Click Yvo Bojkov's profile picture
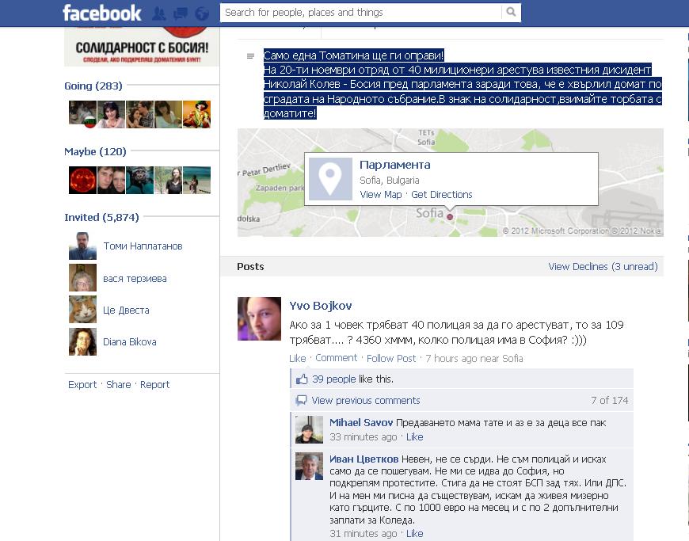 (x=259, y=318)
